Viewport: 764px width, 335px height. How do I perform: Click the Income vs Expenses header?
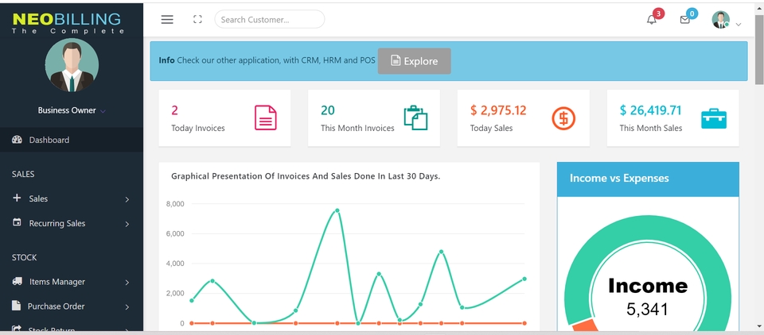(x=648, y=179)
